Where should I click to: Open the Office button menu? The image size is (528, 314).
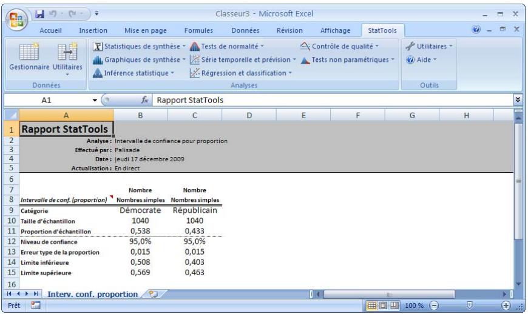pos(16,20)
